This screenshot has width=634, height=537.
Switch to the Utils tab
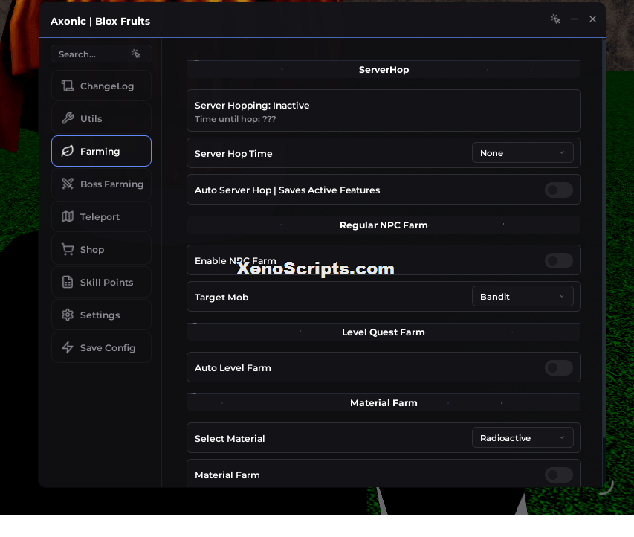[x=102, y=118]
